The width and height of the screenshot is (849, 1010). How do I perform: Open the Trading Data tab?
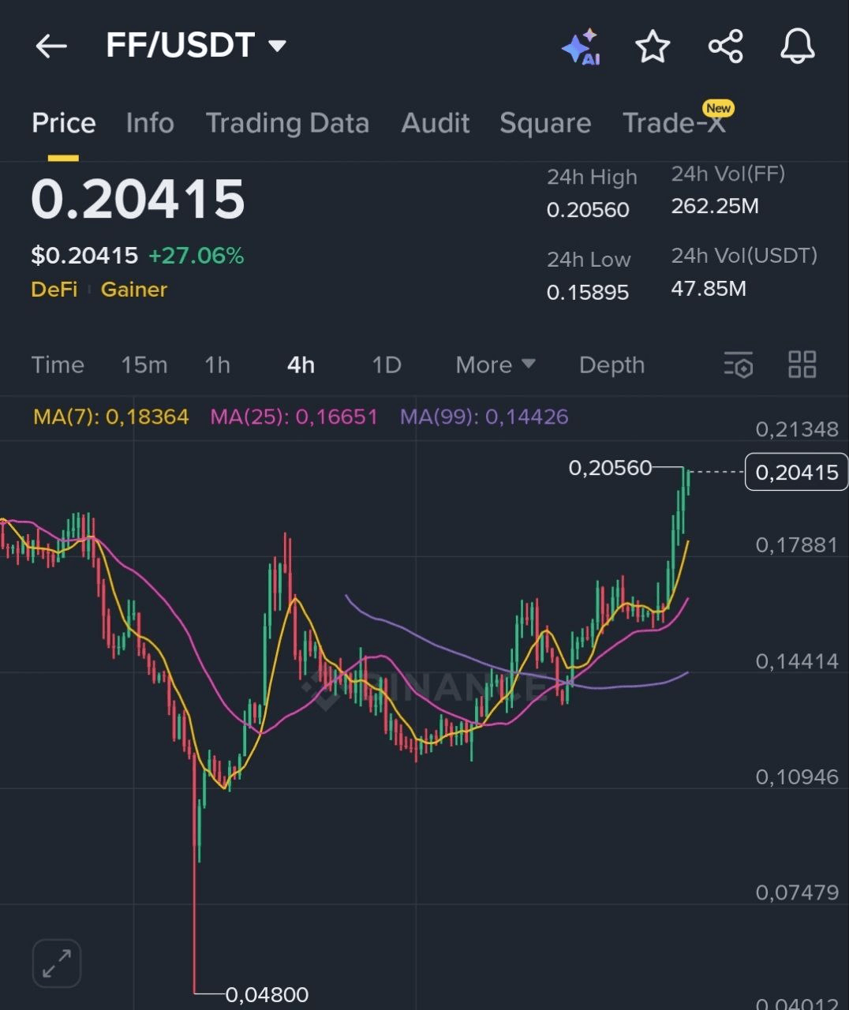tap(287, 123)
